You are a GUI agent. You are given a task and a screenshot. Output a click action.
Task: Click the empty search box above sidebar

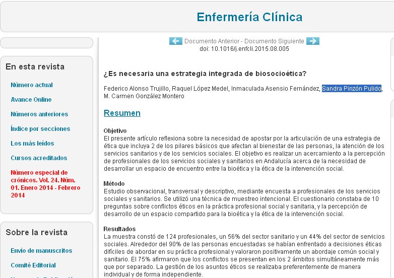46,43
